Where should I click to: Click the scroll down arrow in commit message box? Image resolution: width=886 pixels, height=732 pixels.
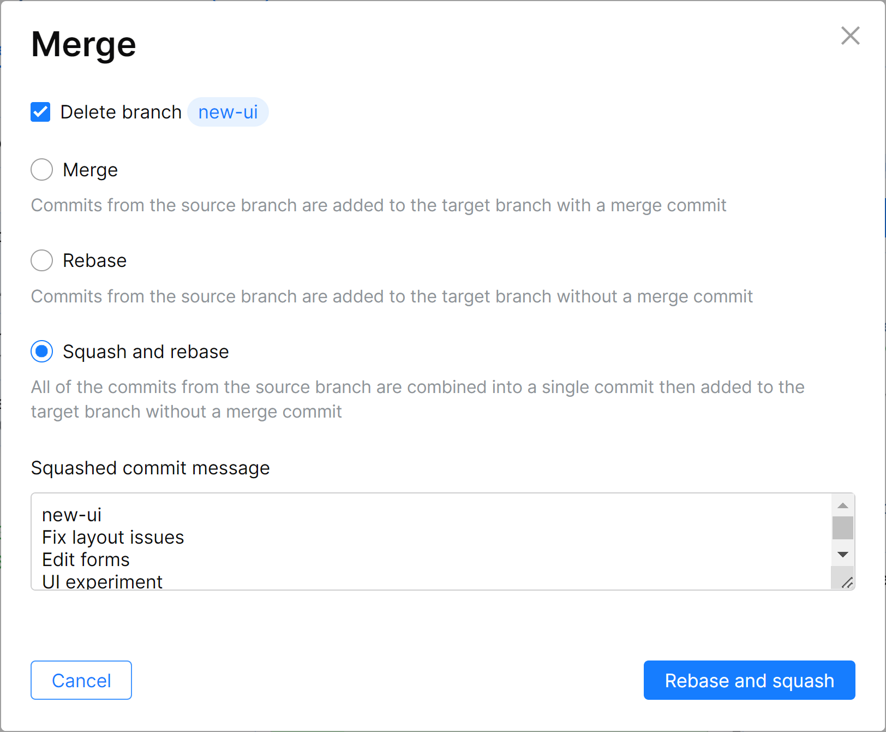843,555
